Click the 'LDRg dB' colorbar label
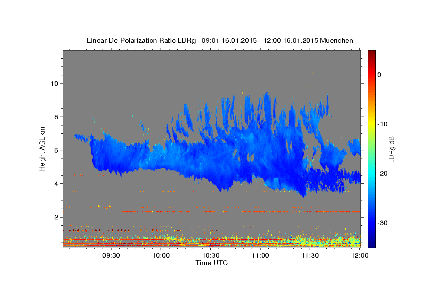446x297 pixels. pyautogui.click(x=391, y=149)
